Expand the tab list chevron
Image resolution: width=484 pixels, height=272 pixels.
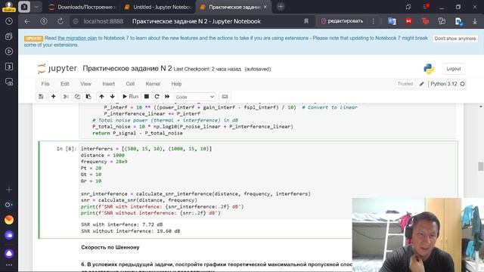click(x=36, y=7)
